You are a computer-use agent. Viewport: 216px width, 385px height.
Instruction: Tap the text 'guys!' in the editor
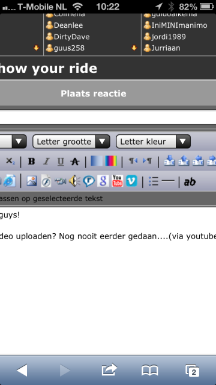click(x=10, y=215)
